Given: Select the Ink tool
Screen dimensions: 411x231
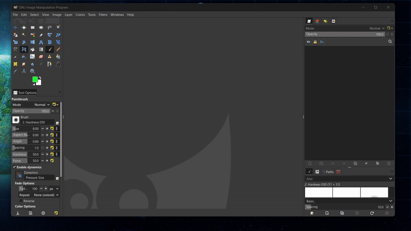Looking at the screenshot, I should pos(24,57).
